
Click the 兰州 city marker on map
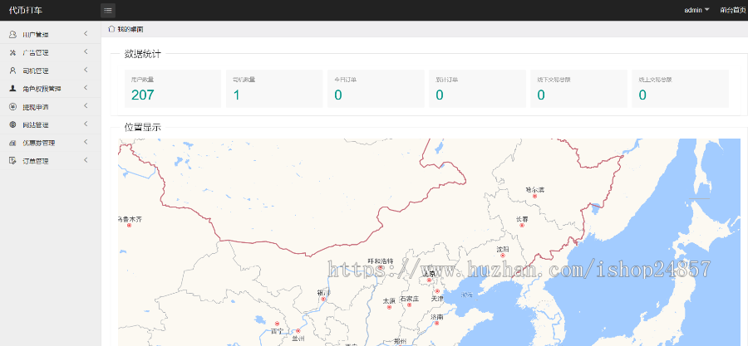(298, 331)
